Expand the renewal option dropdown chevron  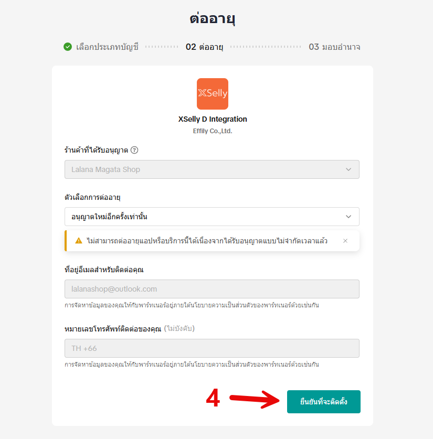point(348,217)
